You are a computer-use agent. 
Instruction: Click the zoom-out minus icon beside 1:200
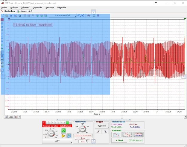pyautogui.click(x=6, y=117)
